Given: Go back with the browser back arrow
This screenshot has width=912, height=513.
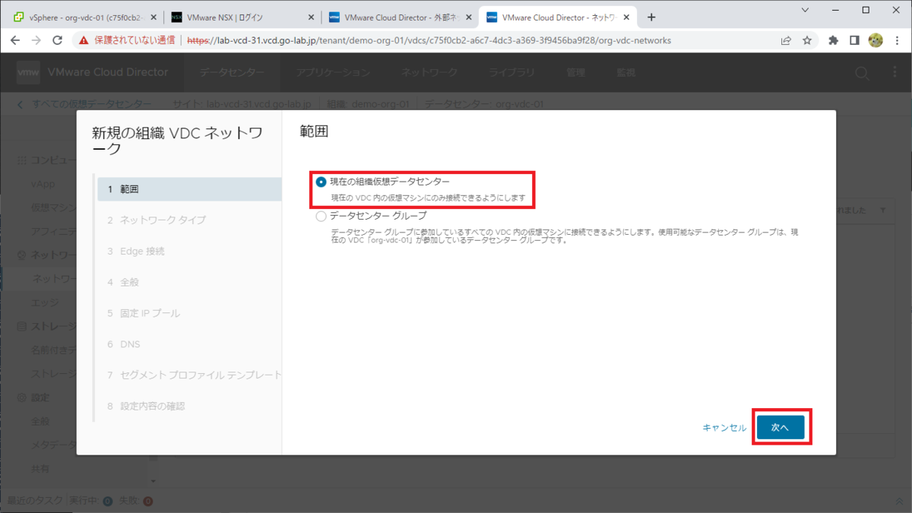Looking at the screenshot, I should point(15,40).
